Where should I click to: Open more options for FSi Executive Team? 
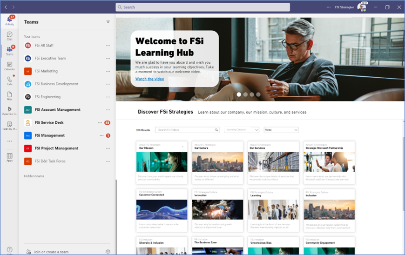pos(108,58)
